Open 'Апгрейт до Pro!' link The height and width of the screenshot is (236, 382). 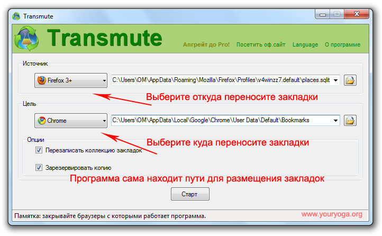206,44
